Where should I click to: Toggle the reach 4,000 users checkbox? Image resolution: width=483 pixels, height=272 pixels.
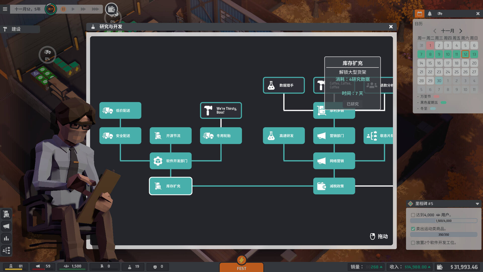pyautogui.click(x=413, y=215)
